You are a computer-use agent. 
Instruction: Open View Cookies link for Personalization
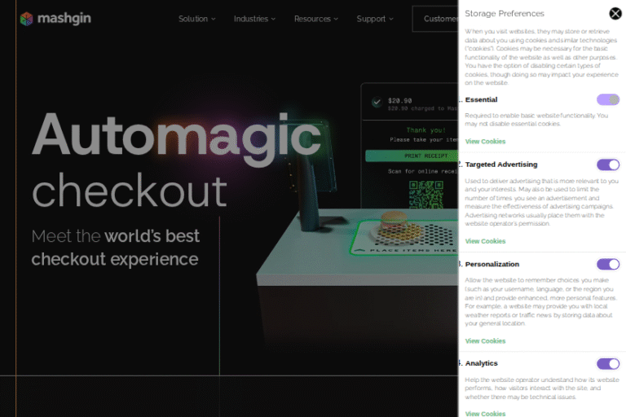(x=485, y=340)
